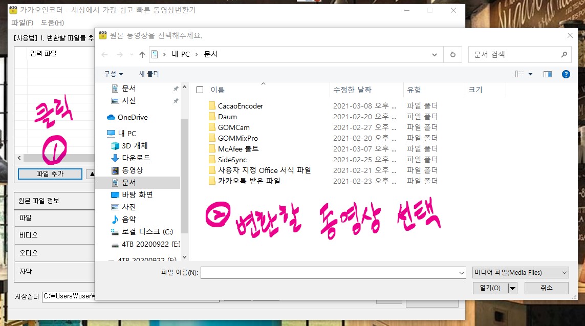Open the Daum folder

(x=227, y=117)
